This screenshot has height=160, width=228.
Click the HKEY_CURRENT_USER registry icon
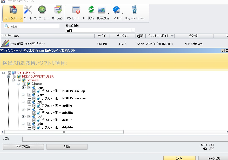(x=19, y=76)
